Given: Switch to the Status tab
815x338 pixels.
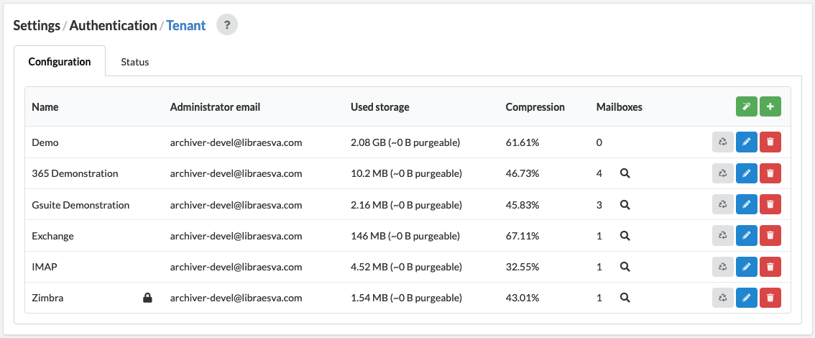Looking at the screenshot, I should [135, 62].
